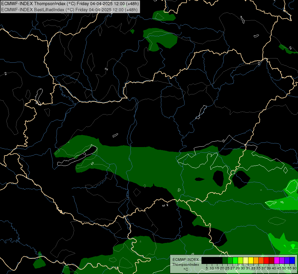The height and width of the screenshot is (274, 298).
Task: Click the dark green 20–25 legend swatch
Action: pyautogui.click(x=225, y=260)
